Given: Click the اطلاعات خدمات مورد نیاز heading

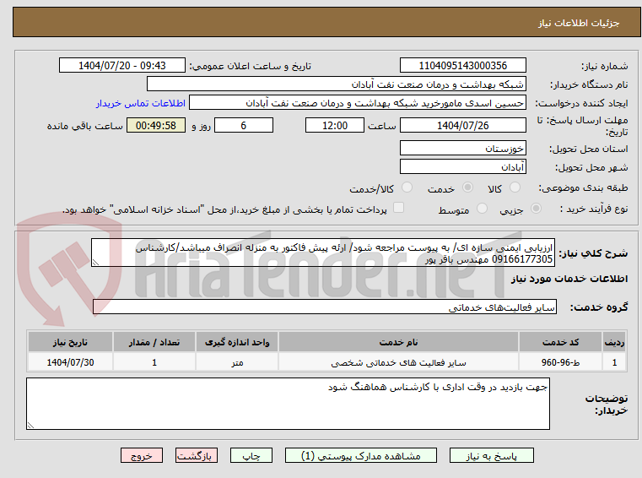Looking at the screenshot, I should click(569, 279).
